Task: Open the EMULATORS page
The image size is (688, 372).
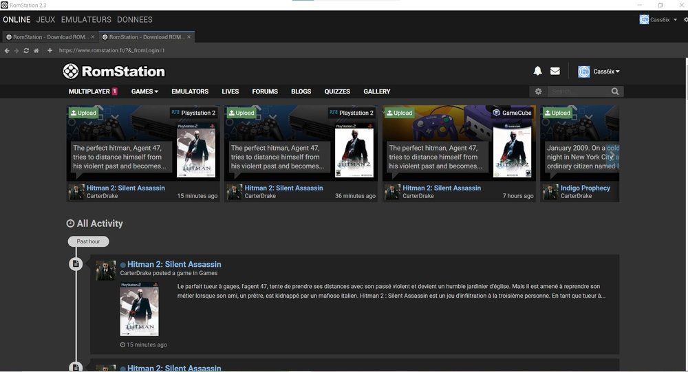Action: 190,91
